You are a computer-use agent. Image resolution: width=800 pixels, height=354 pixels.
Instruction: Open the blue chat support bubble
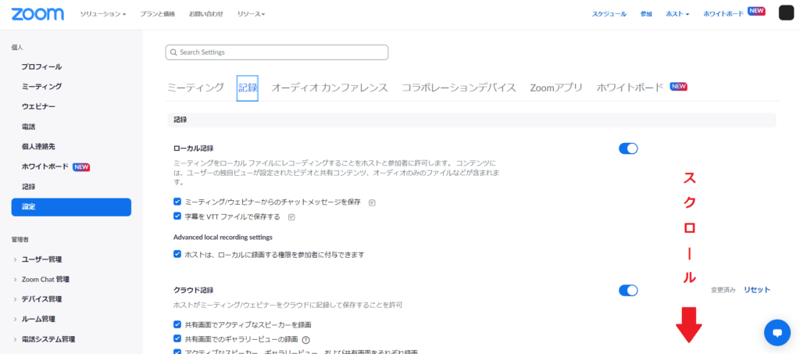coord(777,332)
